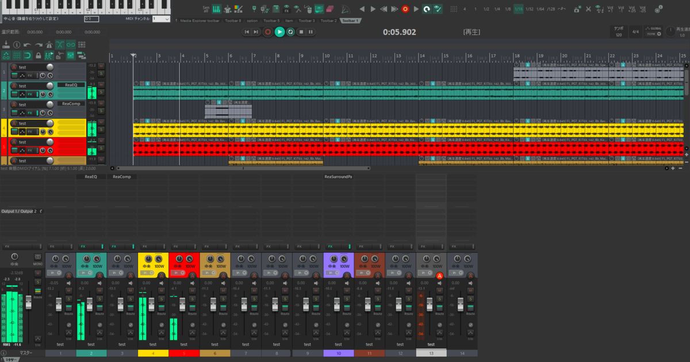Switch to the option toolbar tab
The height and width of the screenshot is (362, 690).
click(252, 21)
